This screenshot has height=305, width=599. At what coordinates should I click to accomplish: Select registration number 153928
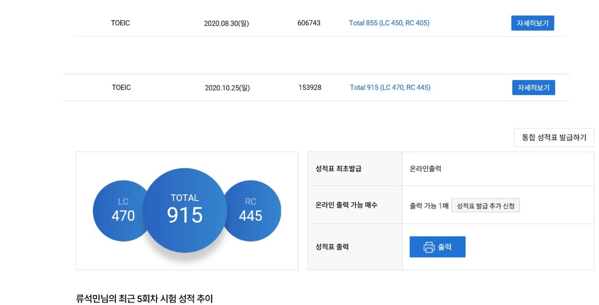(x=310, y=88)
